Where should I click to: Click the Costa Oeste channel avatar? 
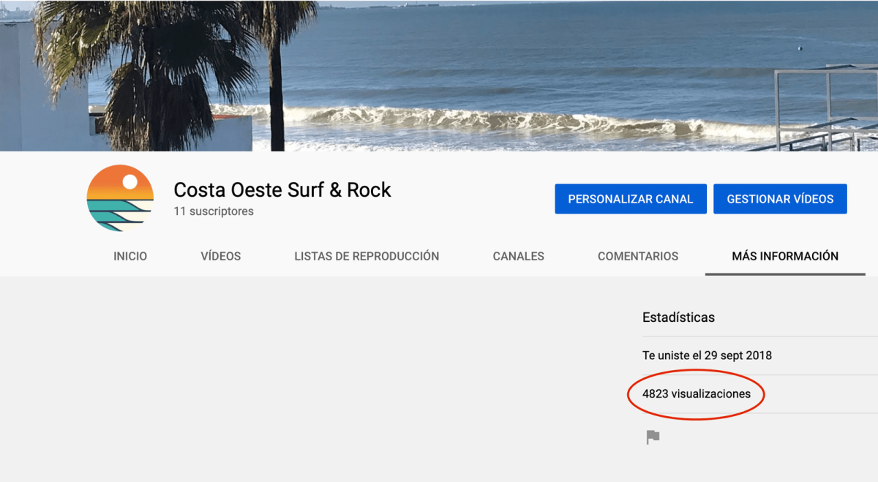coord(120,198)
